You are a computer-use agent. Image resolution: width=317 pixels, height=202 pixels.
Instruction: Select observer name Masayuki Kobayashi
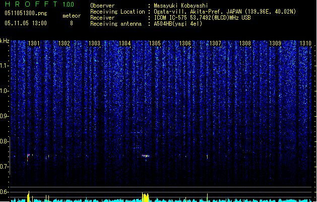(x=181, y=6)
